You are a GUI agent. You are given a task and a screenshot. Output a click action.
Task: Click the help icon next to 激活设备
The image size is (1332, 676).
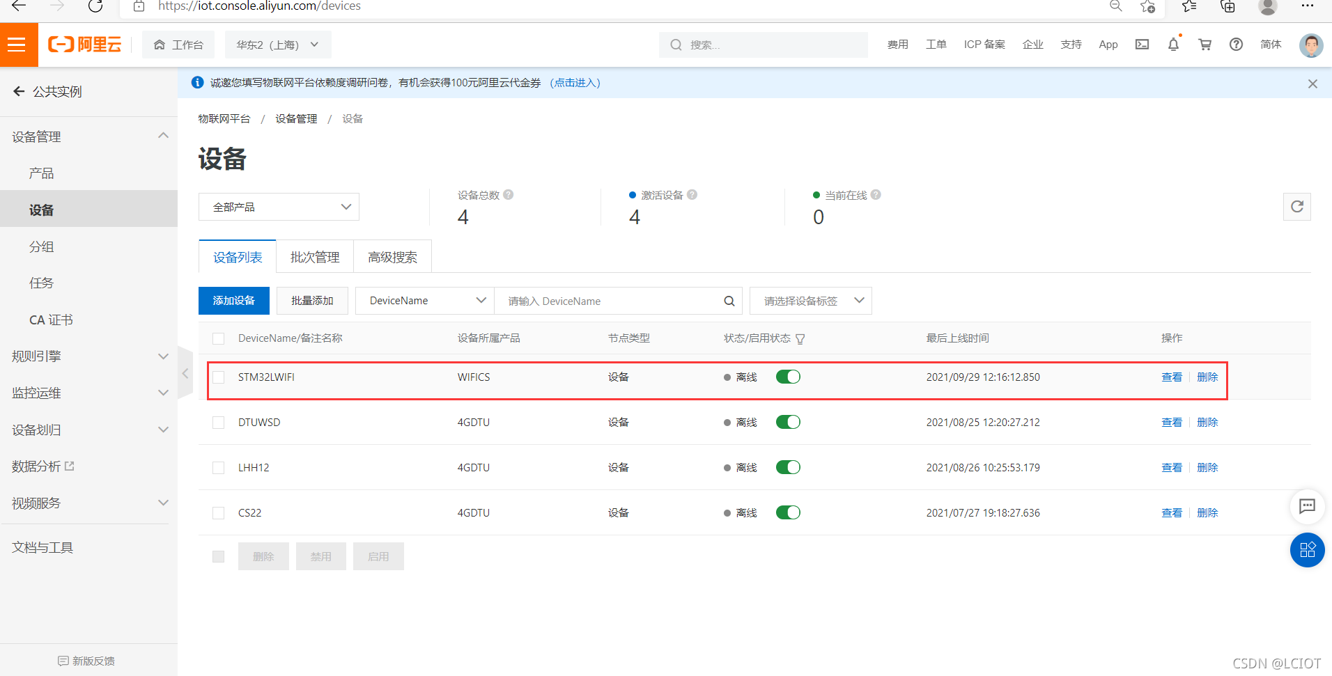pos(692,195)
